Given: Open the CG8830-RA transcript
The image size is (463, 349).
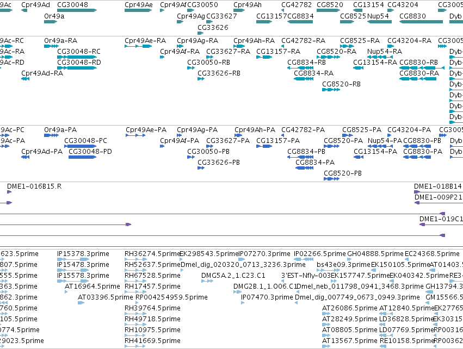Looking at the screenshot, I should click(x=419, y=73).
